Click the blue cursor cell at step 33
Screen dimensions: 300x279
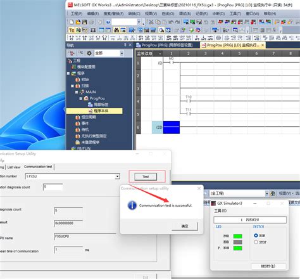172,127
